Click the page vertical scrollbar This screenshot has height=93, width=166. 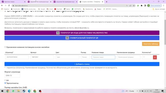pyautogui.click(x=165, y=32)
